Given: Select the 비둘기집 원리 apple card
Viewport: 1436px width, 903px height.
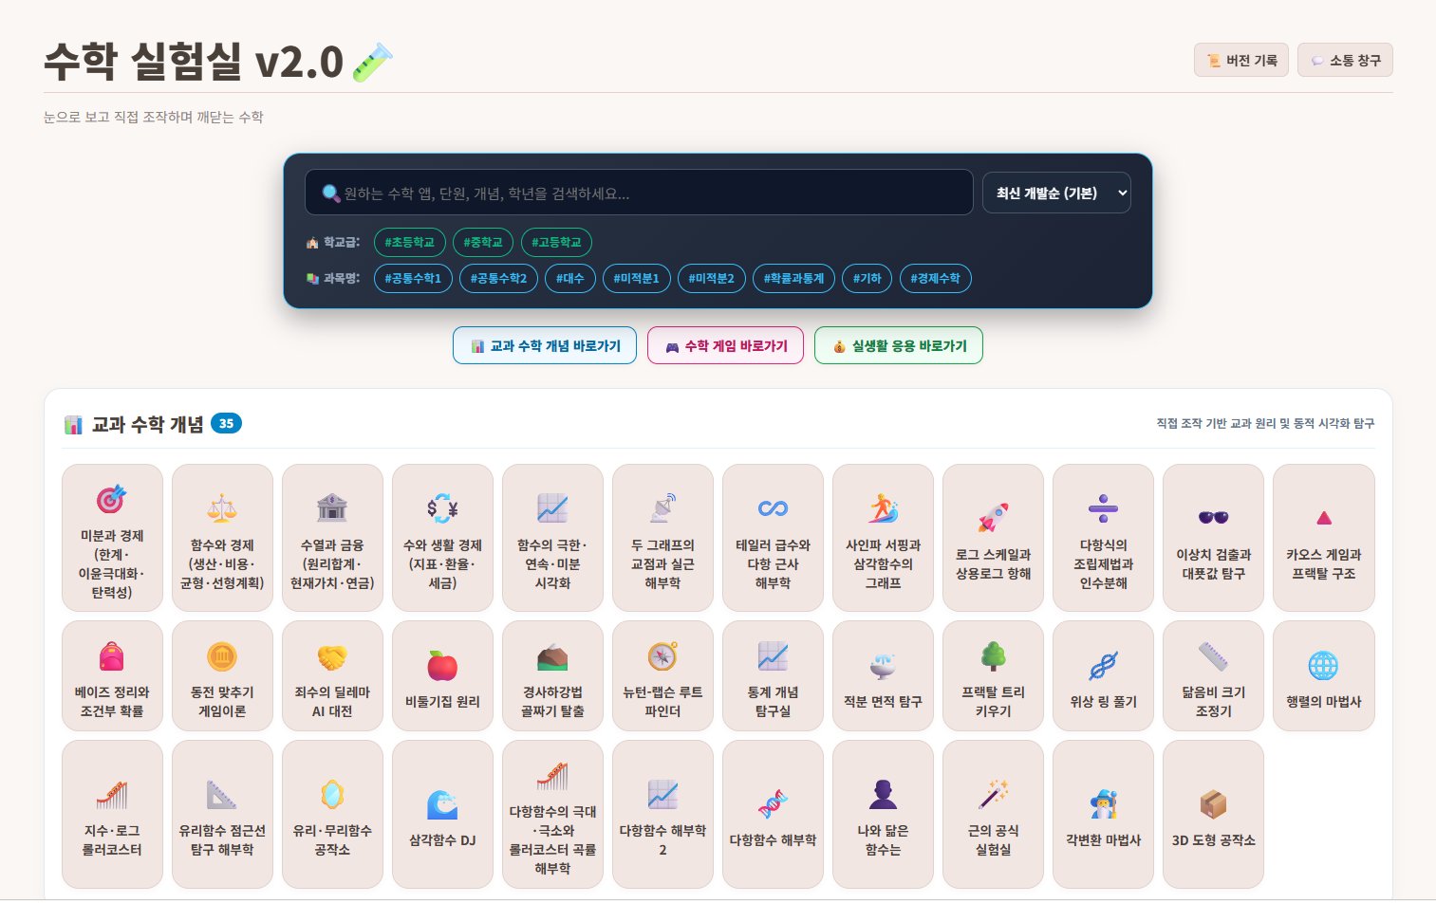Looking at the screenshot, I should pos(442,676).
